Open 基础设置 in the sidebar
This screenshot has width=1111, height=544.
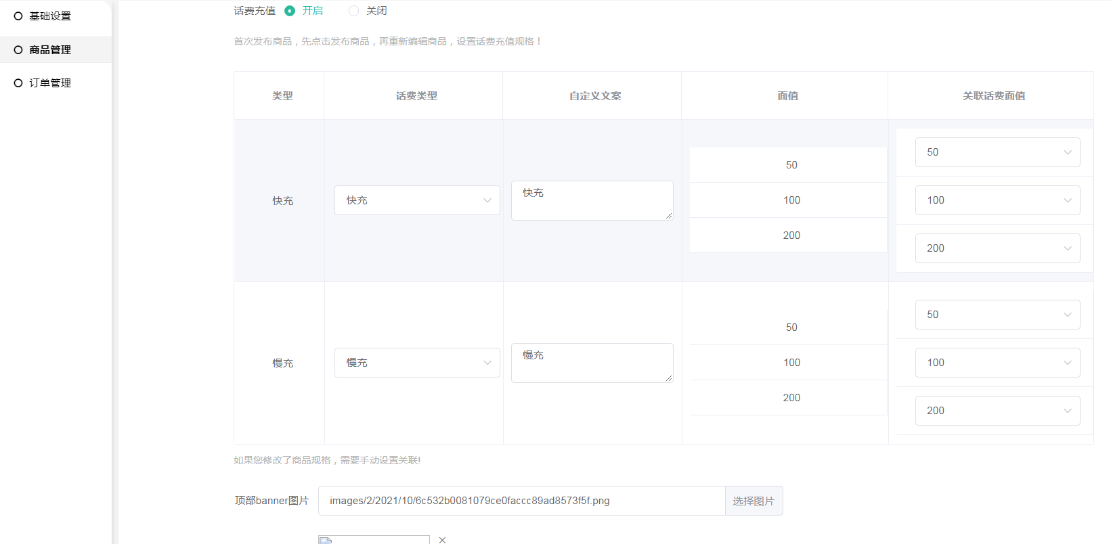[x=49, y=16]
